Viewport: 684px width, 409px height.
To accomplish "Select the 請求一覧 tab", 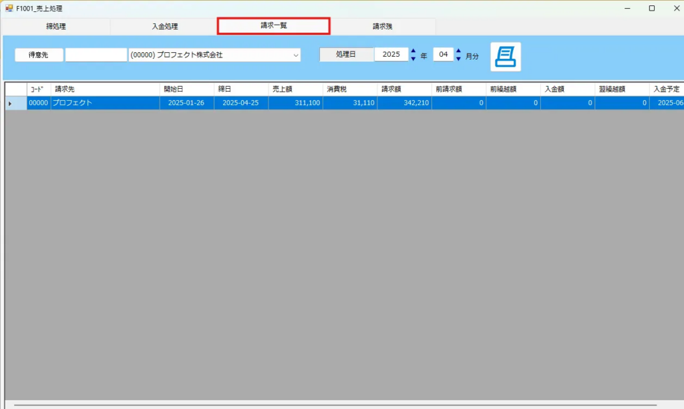I will [273, 26].
